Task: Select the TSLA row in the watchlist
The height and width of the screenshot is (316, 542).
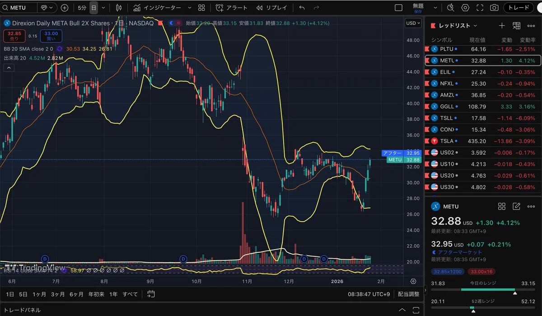Action: coord(483,141)
